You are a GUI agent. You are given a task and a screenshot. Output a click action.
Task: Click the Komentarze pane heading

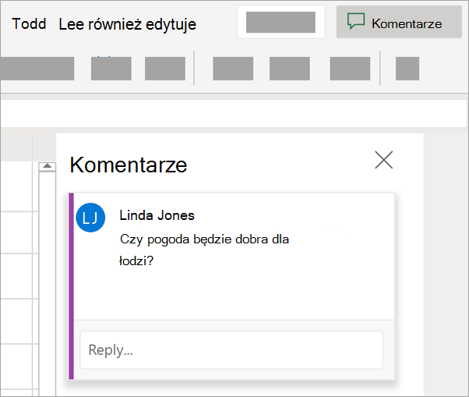(129, 165)
